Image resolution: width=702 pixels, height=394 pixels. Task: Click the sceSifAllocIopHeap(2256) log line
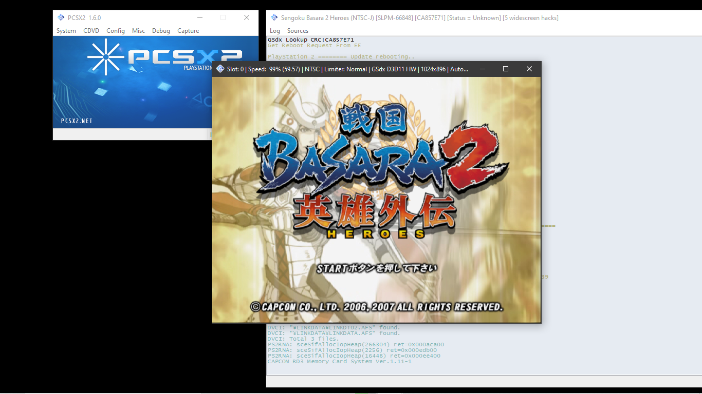pos(352,350)
